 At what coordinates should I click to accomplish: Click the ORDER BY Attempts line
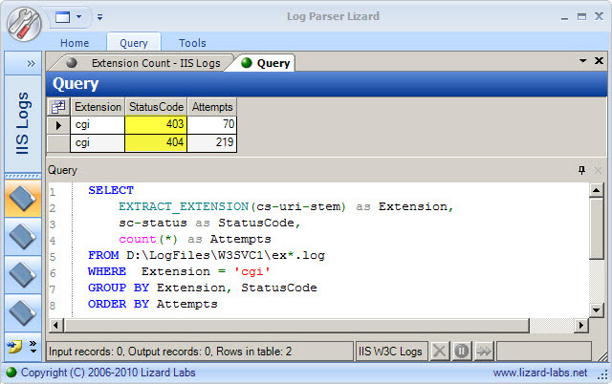click(x=153, y=305)
